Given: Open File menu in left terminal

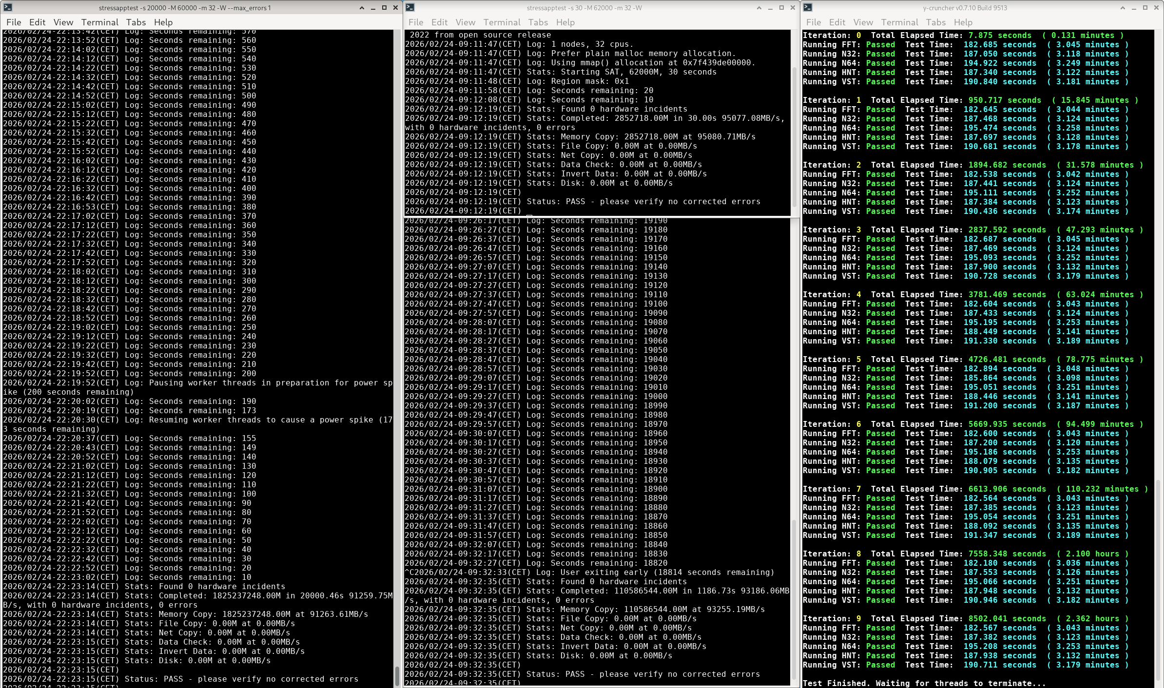Looking at the screenshot, I should (x=14, y=22).
